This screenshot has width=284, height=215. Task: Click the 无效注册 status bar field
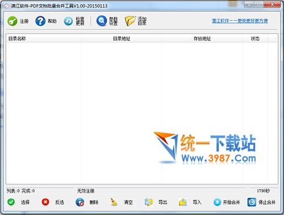tap(161, 191)
